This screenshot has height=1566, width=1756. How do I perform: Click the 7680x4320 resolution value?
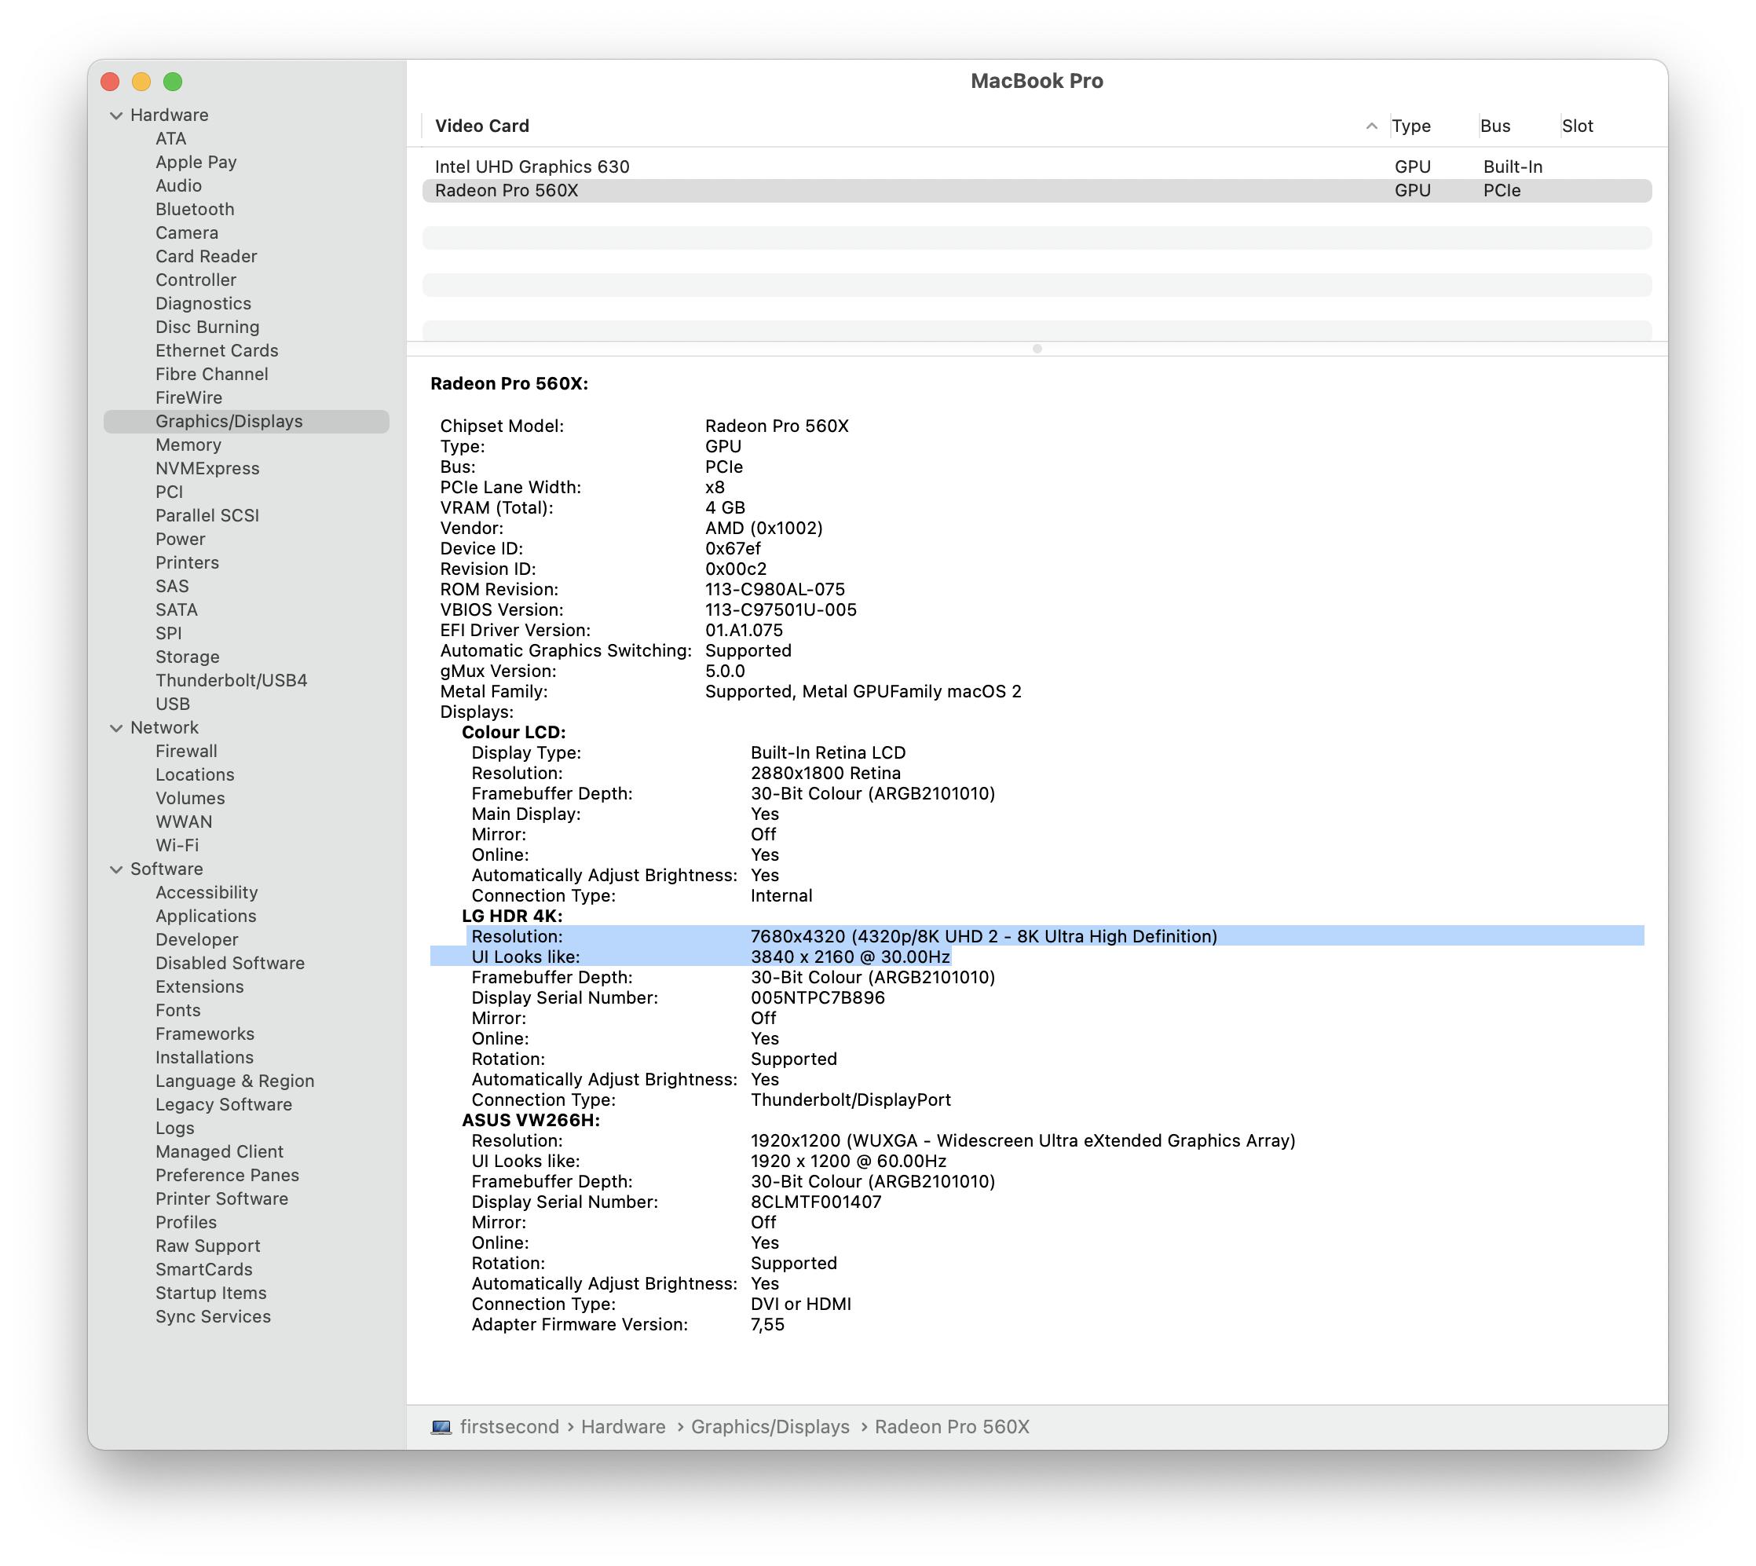983,937
